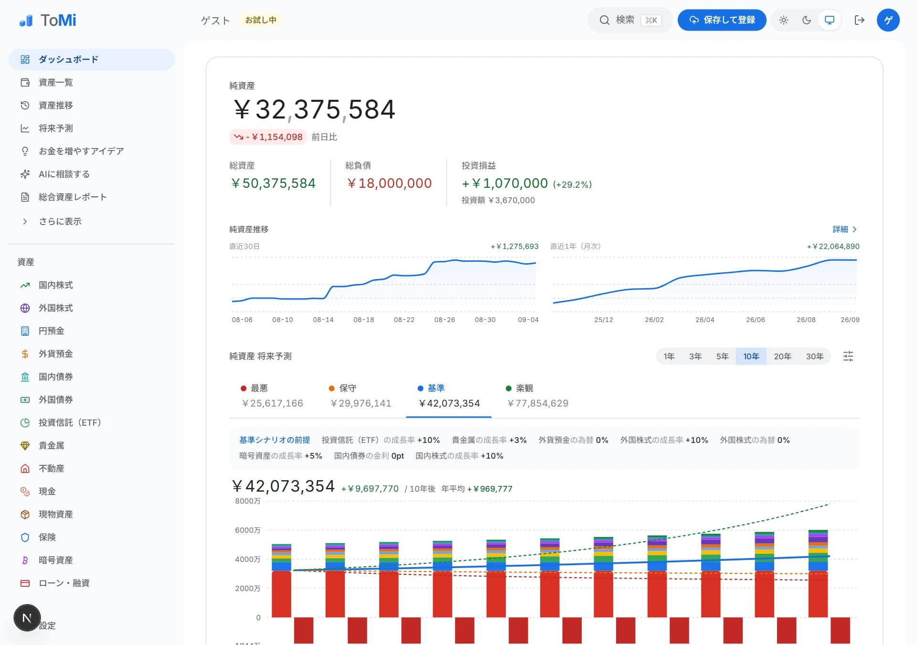Open 資産推移 page from sidebar
This screenshot has width=917, height=645.
point(92,105)
